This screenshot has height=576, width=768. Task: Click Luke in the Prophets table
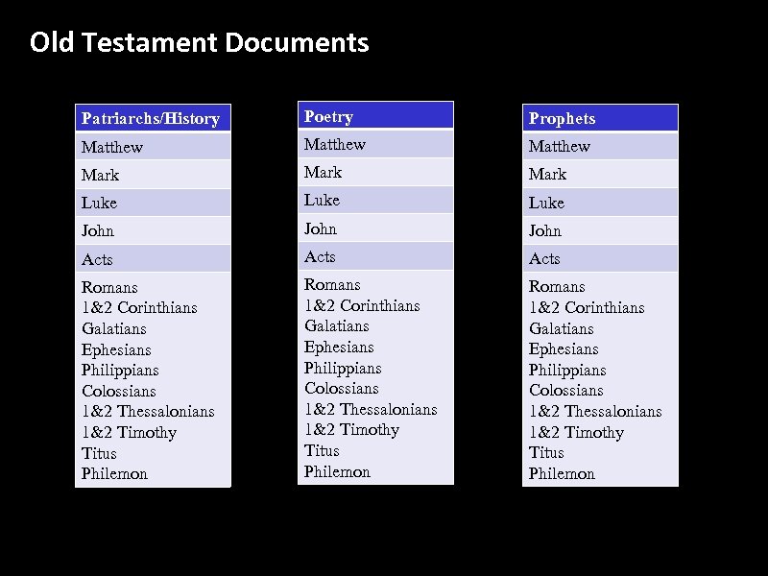547,203
